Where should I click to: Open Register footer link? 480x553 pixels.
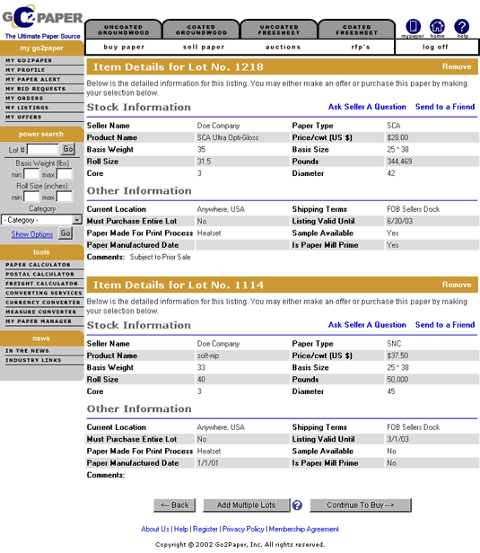click(x=205, y=529)
